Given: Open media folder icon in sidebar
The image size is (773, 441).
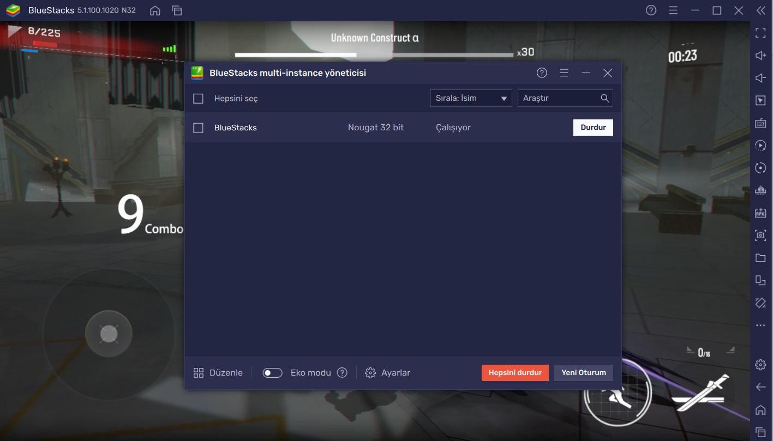Looking at the screenshot, I should (760, 258).
